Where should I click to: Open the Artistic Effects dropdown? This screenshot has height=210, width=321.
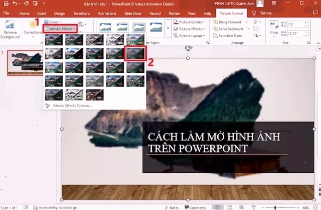coord(60,29)
